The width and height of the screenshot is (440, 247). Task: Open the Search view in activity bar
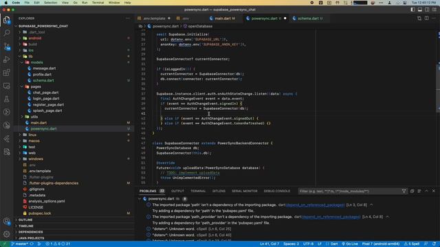click(x=6, y=33)
